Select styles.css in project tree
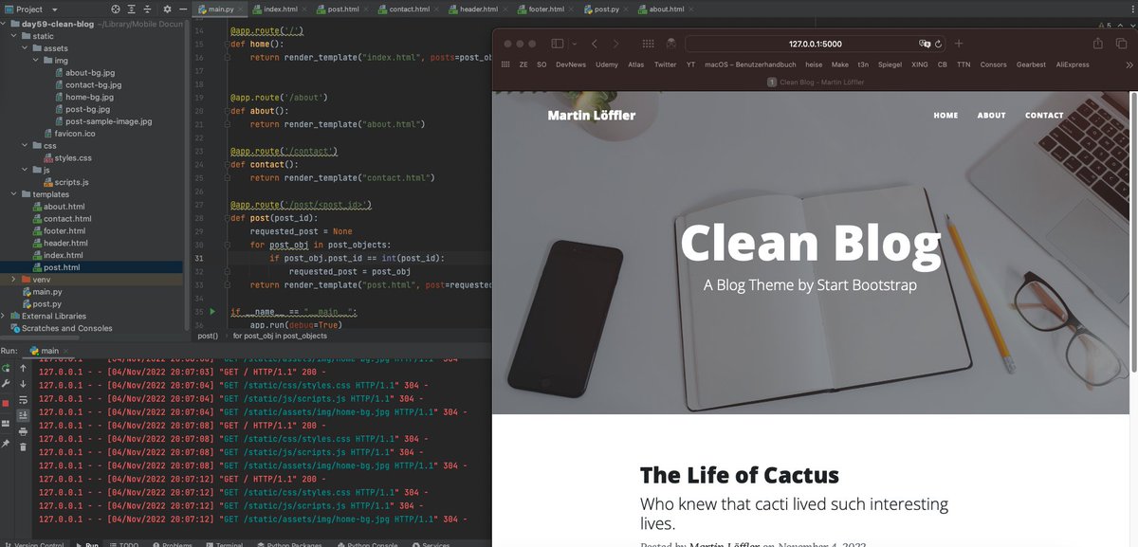This screenshot has height=547, width=1138. tap(72, 158)
